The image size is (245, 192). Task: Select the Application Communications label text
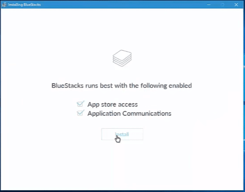tap(130, 114)
